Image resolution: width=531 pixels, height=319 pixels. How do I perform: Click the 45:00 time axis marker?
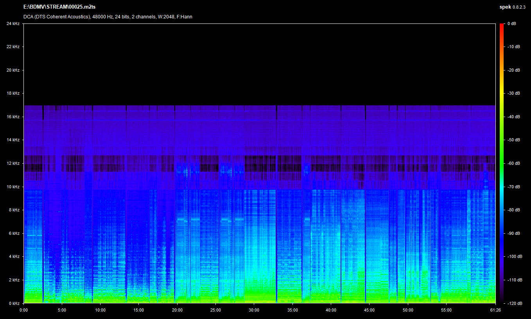pyautogui.click(x=369, y=310)
